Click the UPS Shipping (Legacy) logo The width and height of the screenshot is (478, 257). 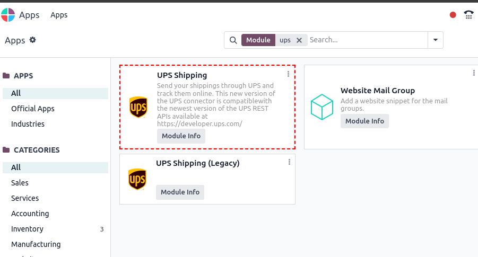pyautogui.click(x=137, y=179)
